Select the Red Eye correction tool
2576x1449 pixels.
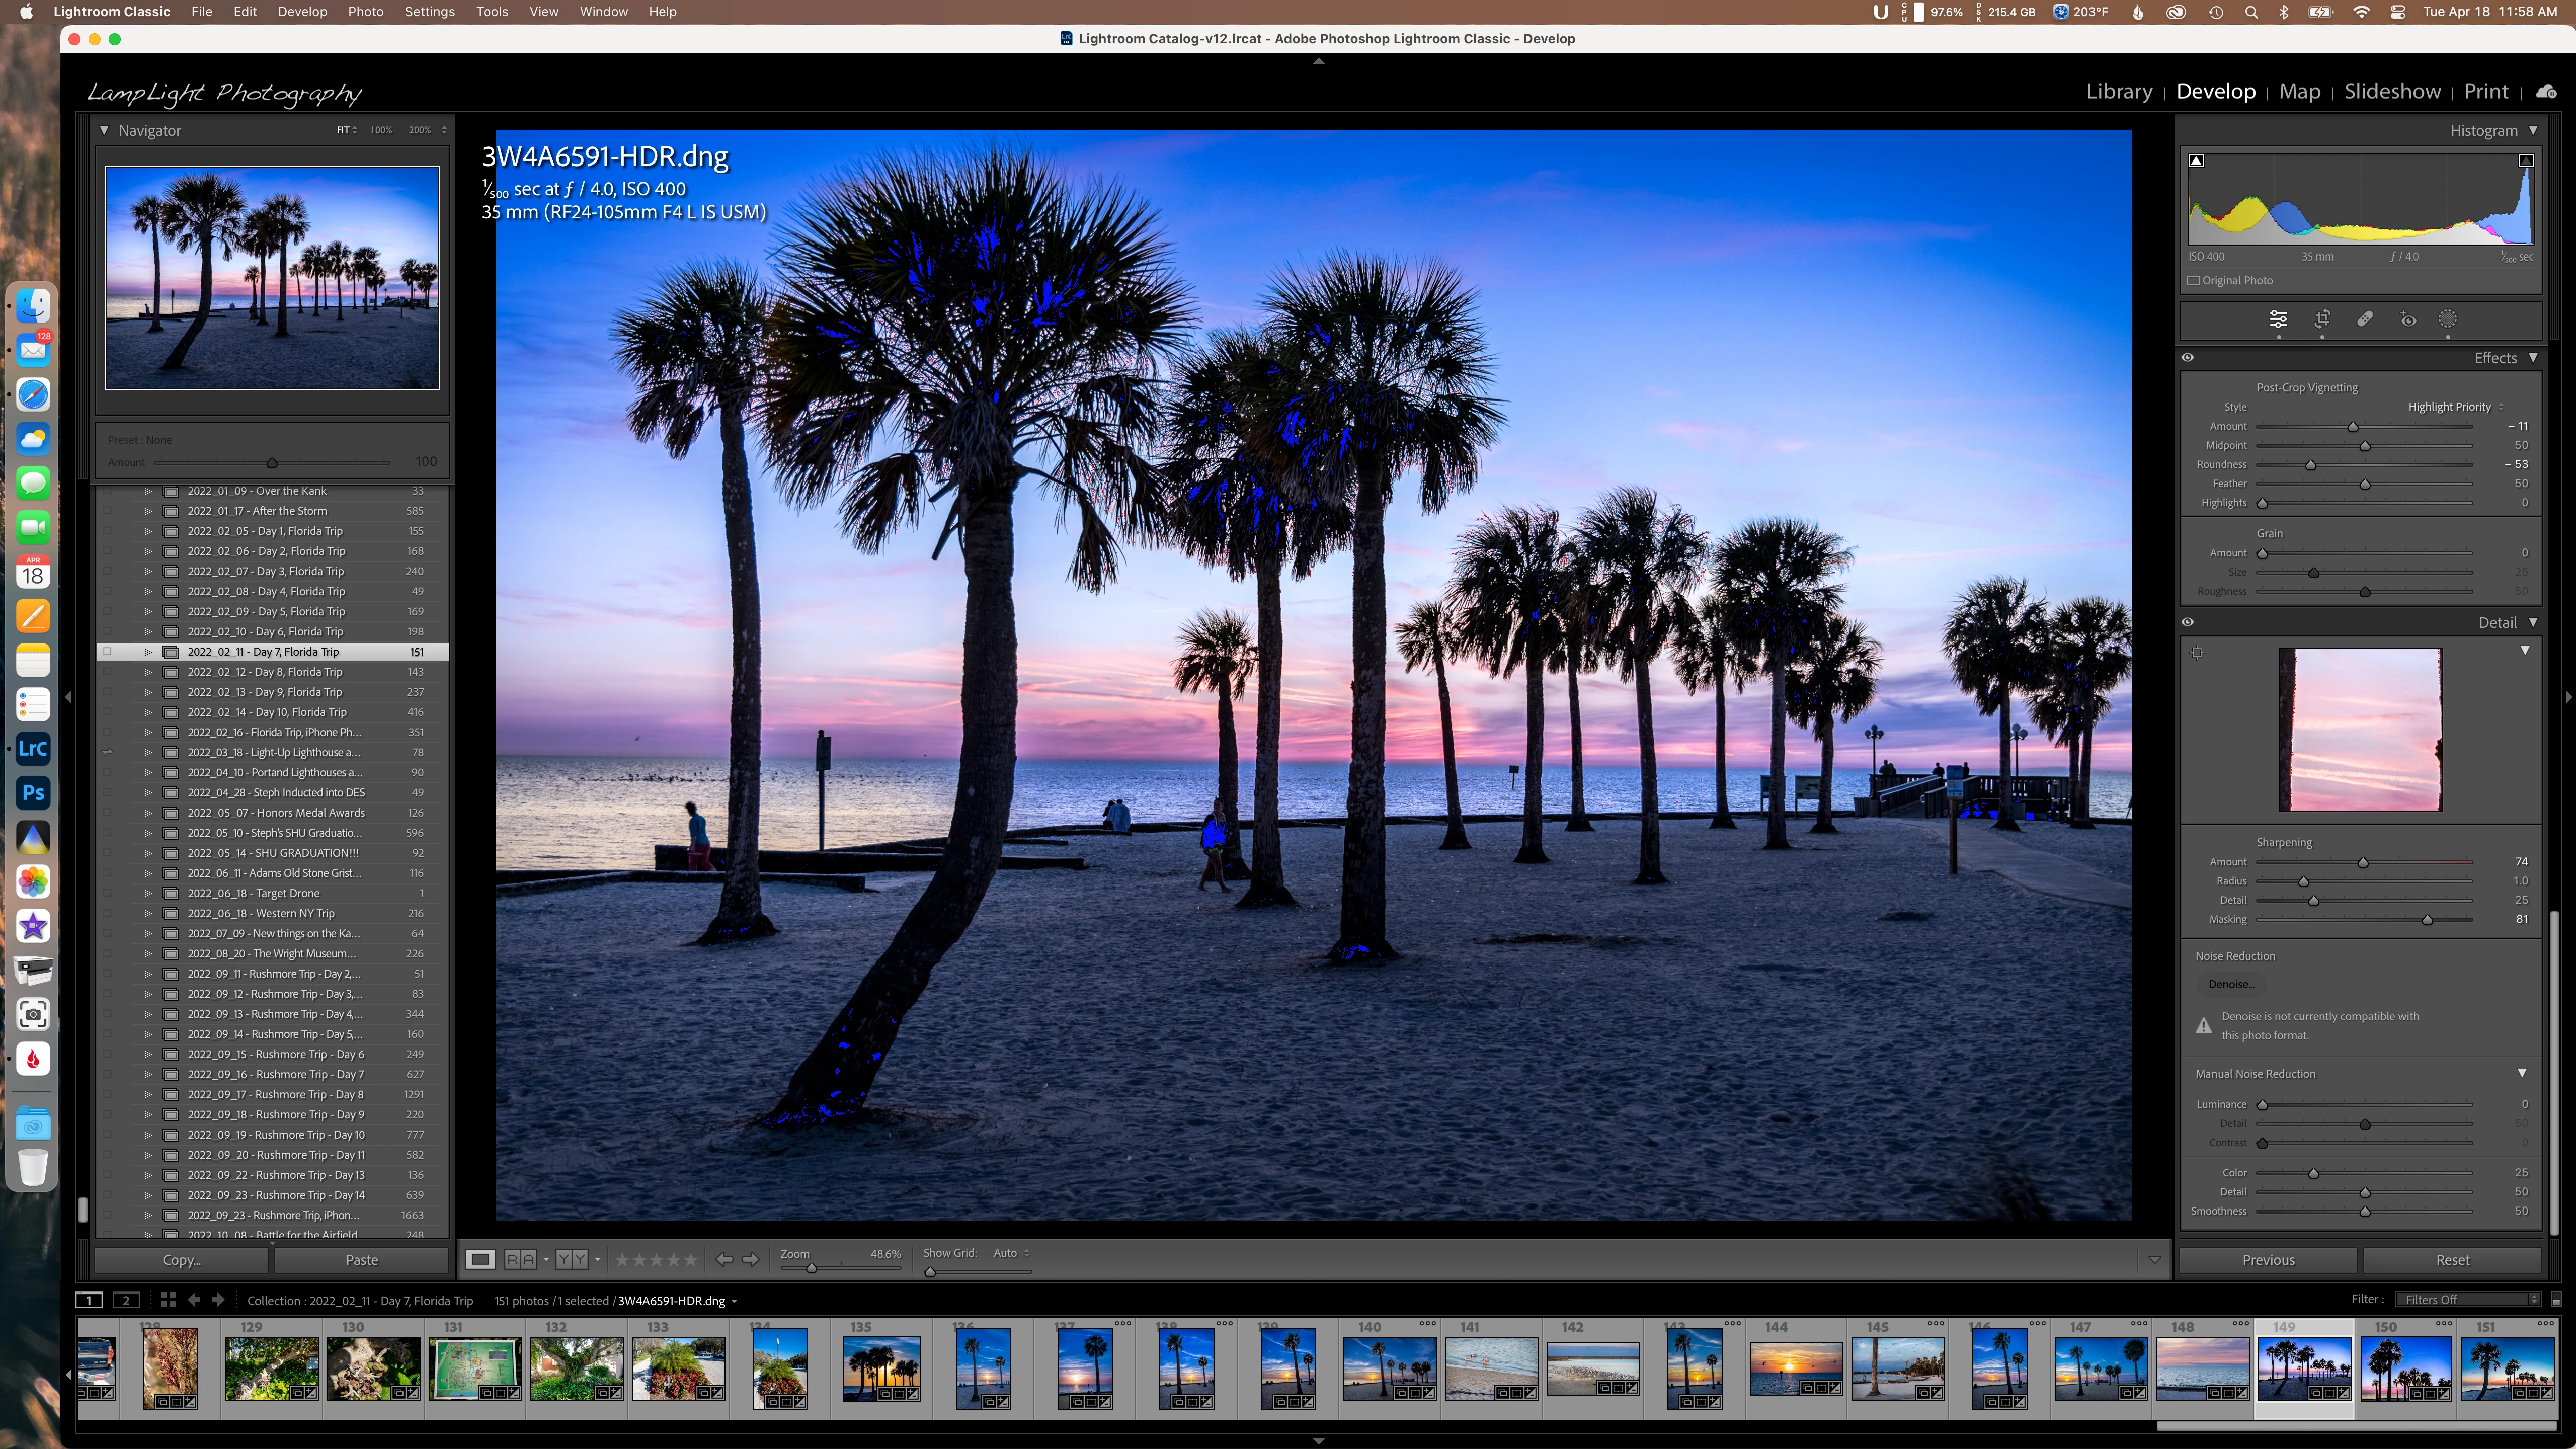click(x=2408, y=320)
